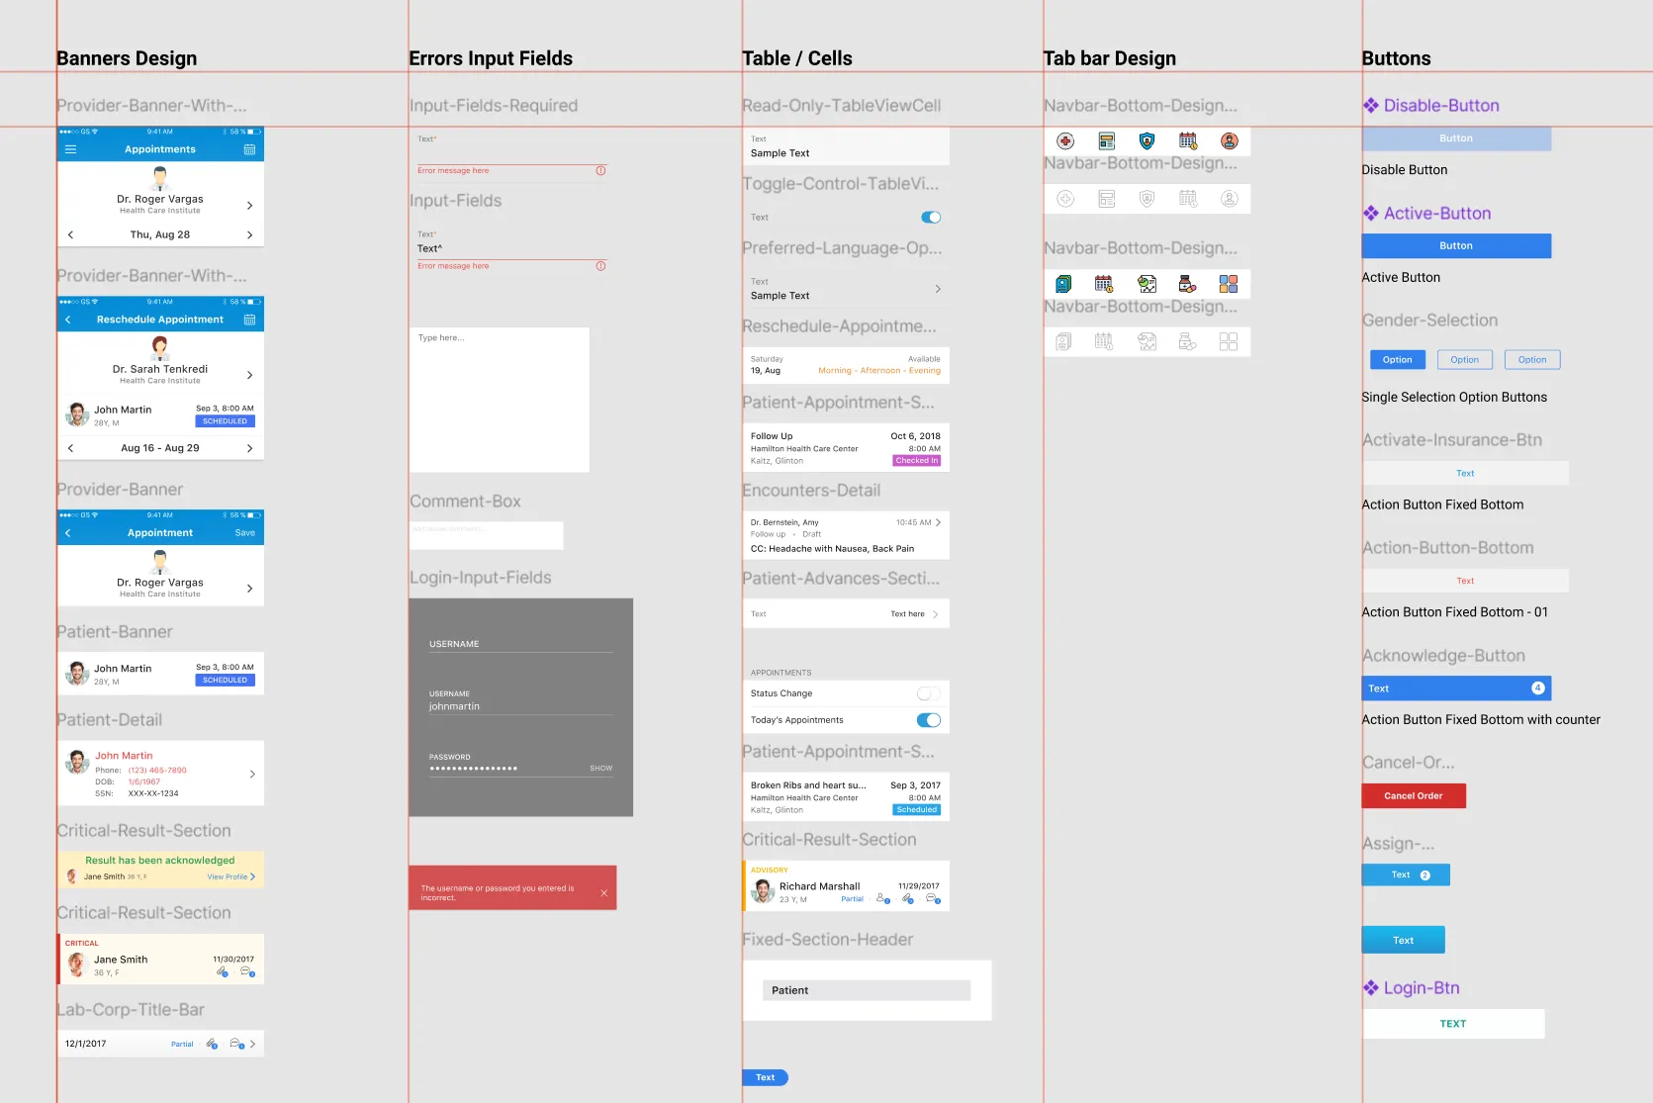The image size is (1653, 1103).
Task: Click the calendar icon in Appointments header
Action: coord(249,149)
